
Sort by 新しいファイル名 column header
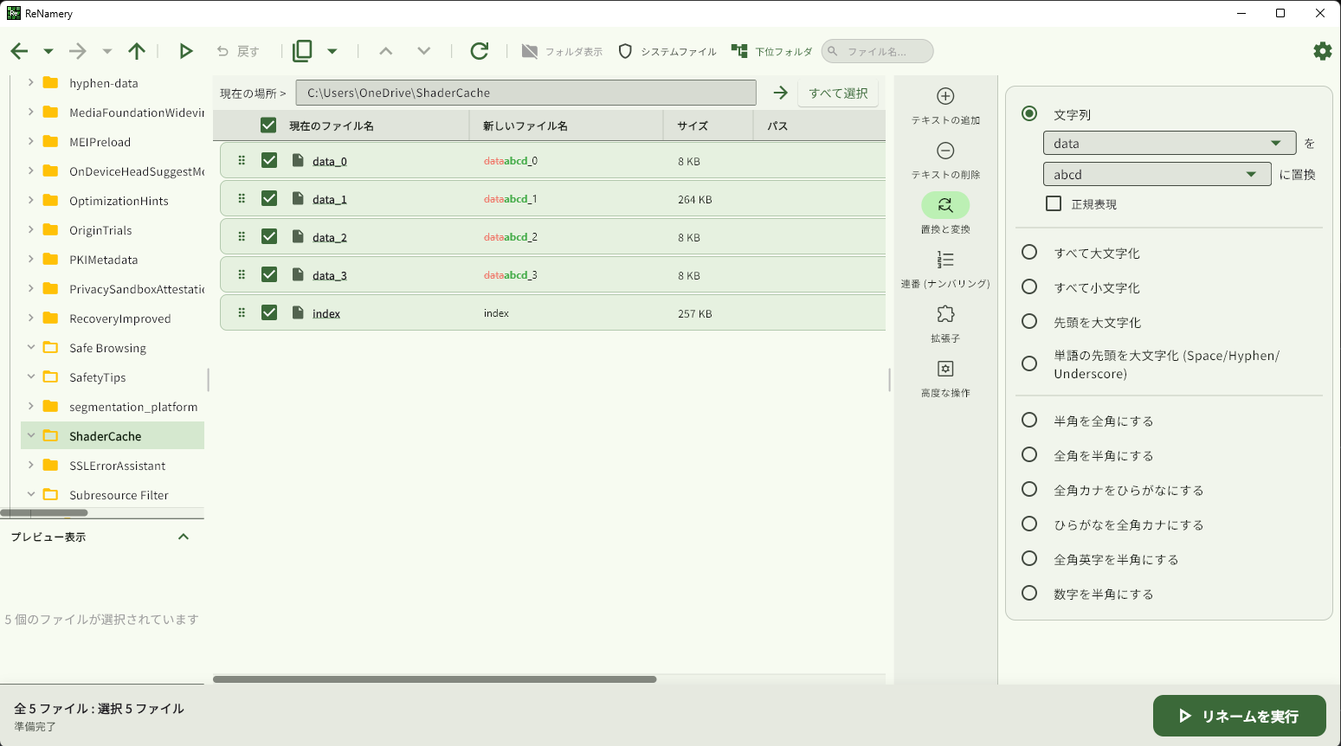[x=525, y=125]
